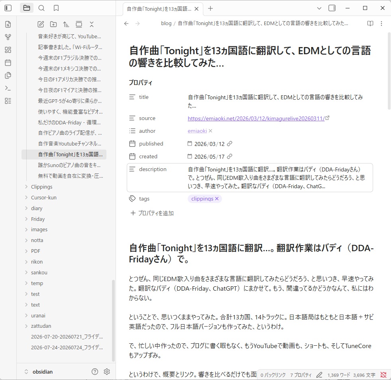Click auto-reveal current file icon
This screenshot has height=380, width=391.
click(79, 24)
